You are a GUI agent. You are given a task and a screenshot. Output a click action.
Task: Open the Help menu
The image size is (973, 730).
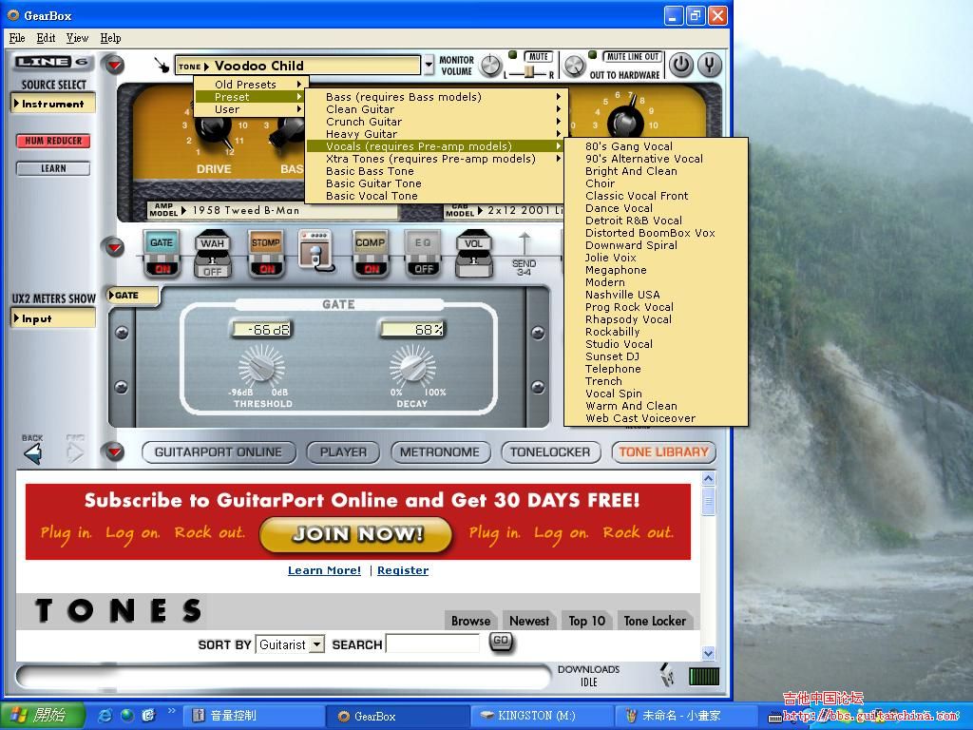110,38
